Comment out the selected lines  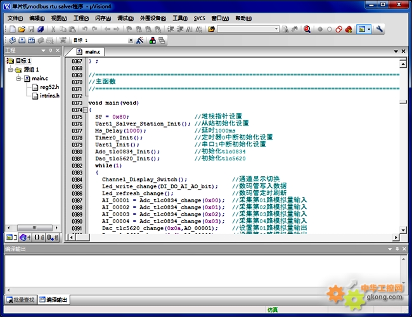coord(189,29)
